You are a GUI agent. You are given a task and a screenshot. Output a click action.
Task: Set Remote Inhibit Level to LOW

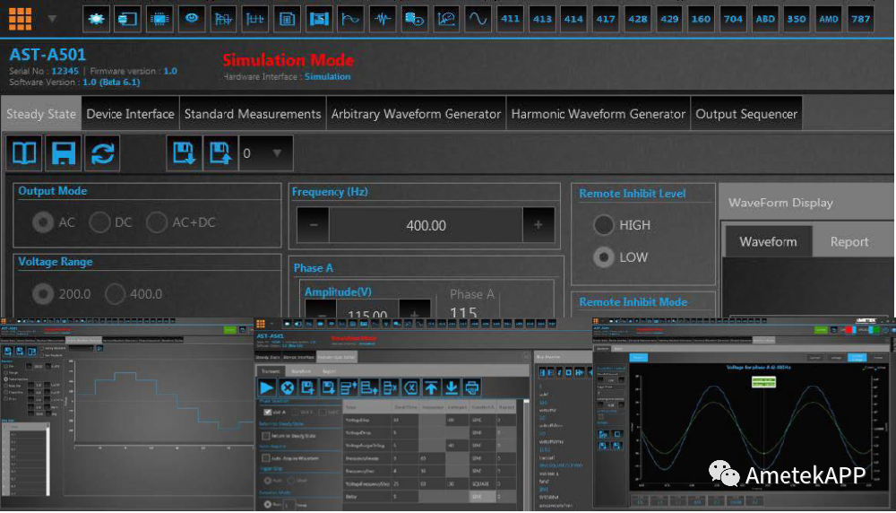603,256
